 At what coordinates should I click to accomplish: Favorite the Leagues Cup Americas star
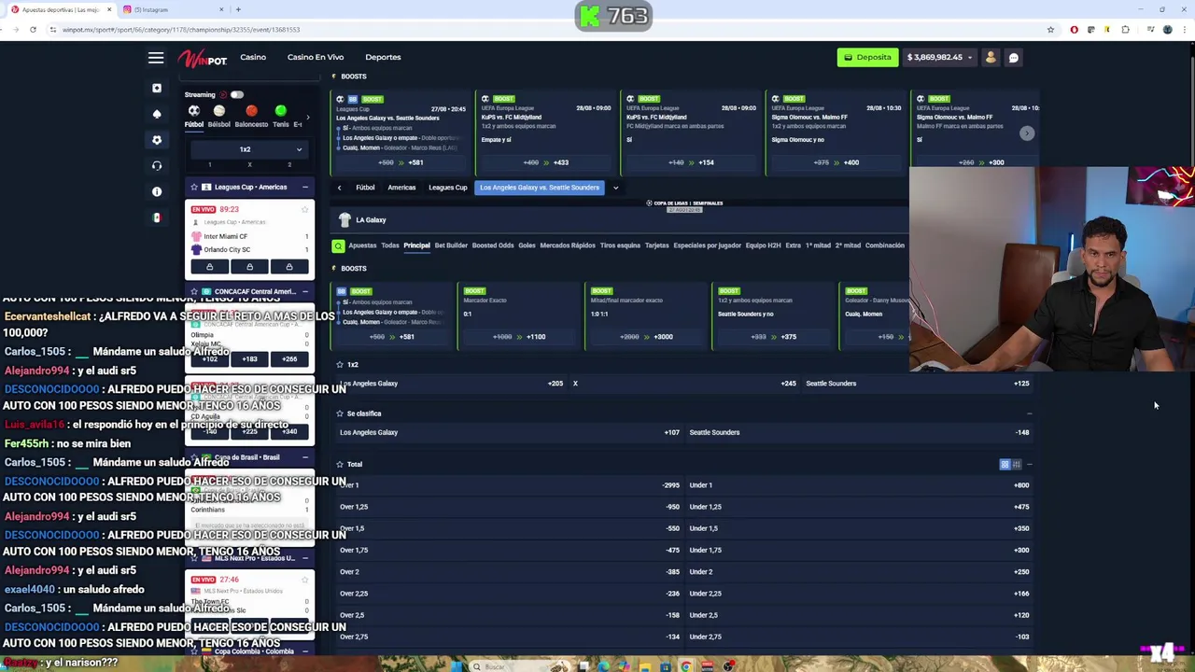(x=194, y=188)
